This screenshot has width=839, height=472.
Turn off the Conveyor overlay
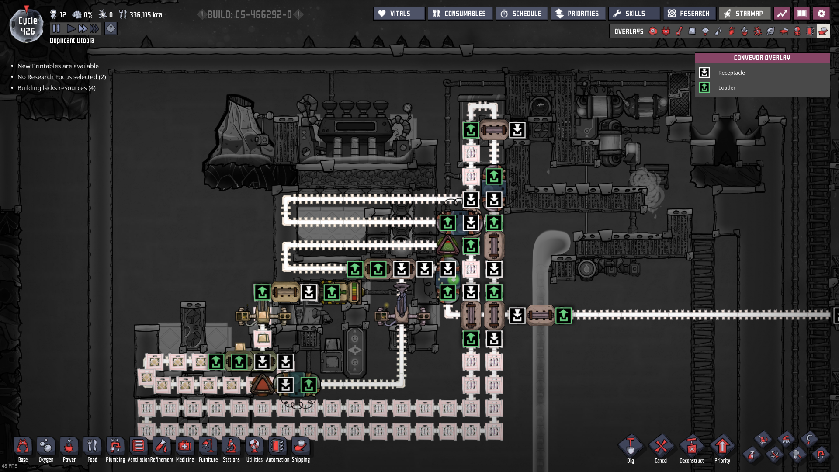823,31
